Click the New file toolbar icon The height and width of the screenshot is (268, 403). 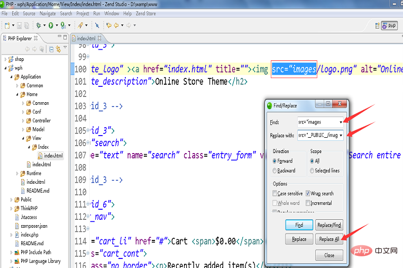click(7, 25)
